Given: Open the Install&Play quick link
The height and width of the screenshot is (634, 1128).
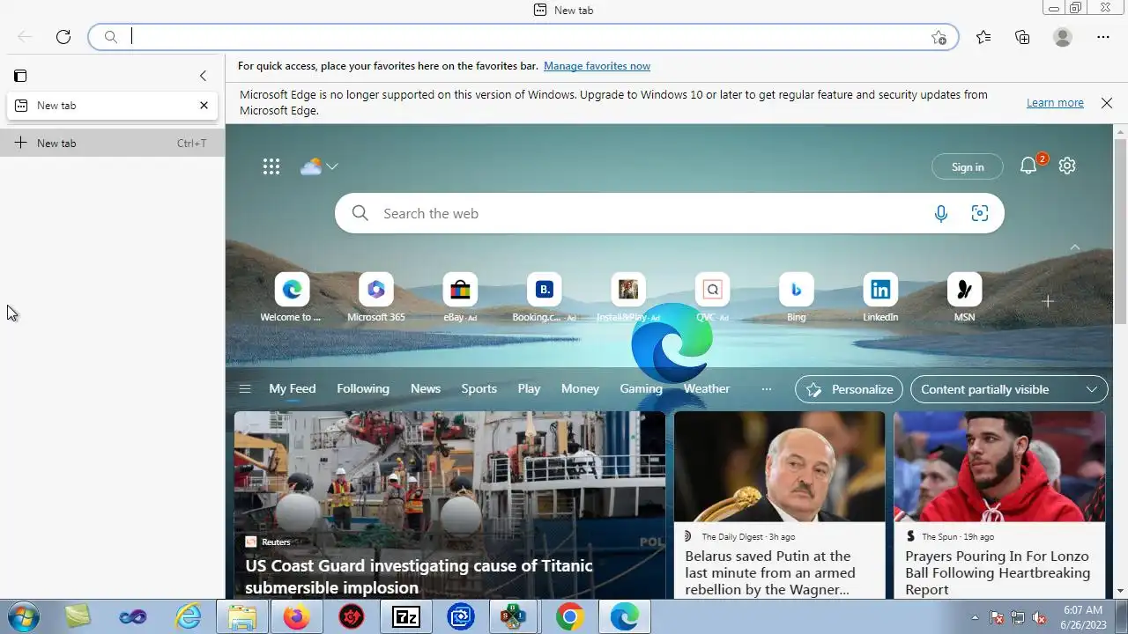Looking at the screenshot, I should [x=628, y=298].
